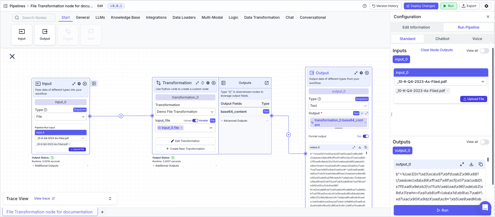Open the Demo File Transformation dropdown

[185, 112]
